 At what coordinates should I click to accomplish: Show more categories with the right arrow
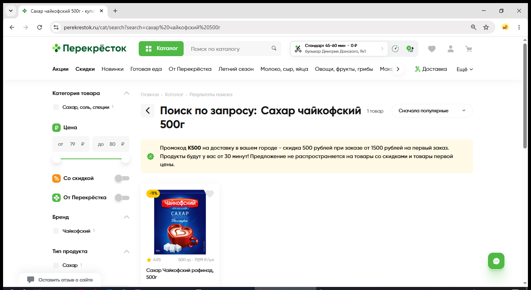pos(398,69)
